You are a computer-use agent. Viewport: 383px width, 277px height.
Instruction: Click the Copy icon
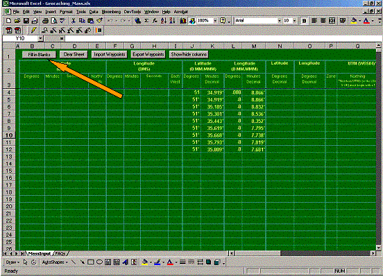[82, 21]
